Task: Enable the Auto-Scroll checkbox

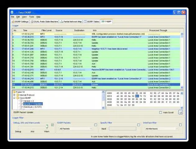Action: 161,112
